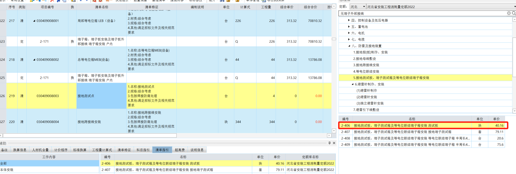The height and width of the screenshot is (174, 516).
Task: Click the down arrow of bill grid scrollbar
Action: (334, 131)
